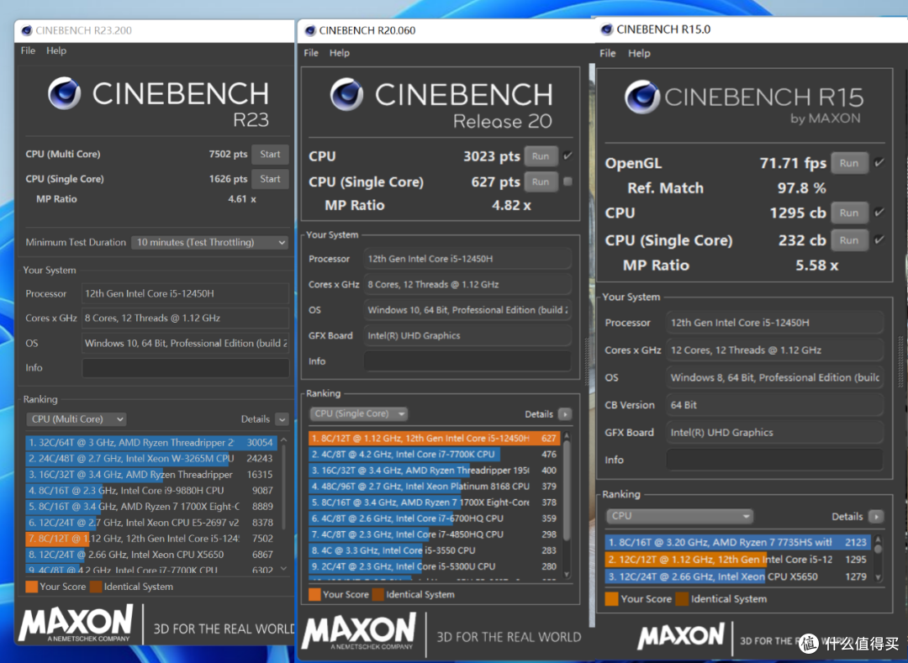Viewport: 908px width, 663px height.
Task: Open the File menu in Cinebench R23
Action: [28, 50]
